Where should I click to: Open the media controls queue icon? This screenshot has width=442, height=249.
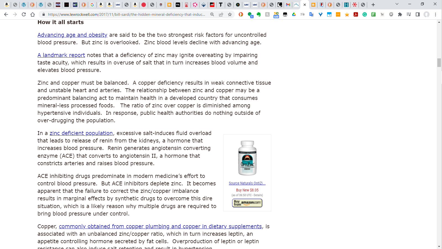click(x=409, y=14)
